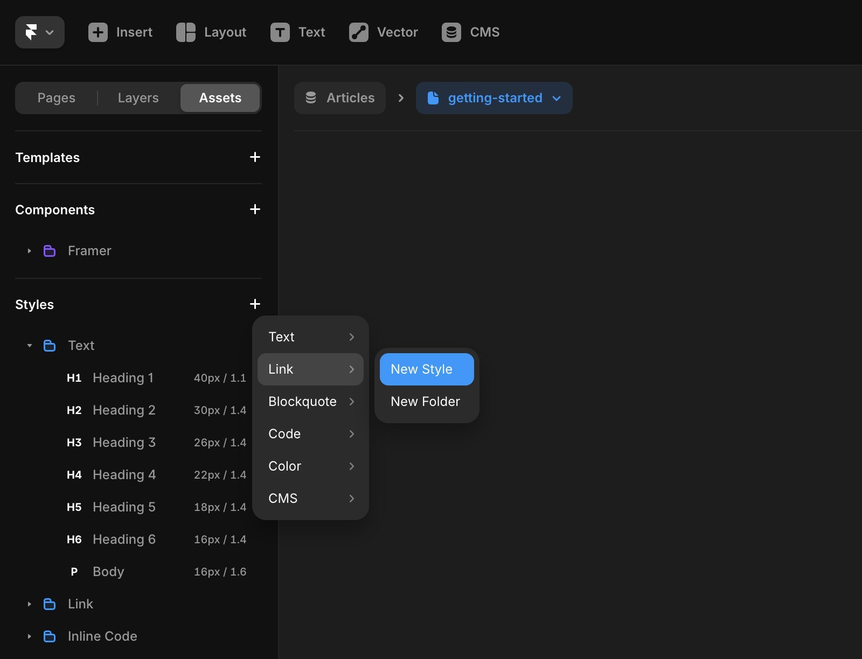Screen dimensions: 862x659
Task: Select the Body text style
Action: tap(108, 571)
